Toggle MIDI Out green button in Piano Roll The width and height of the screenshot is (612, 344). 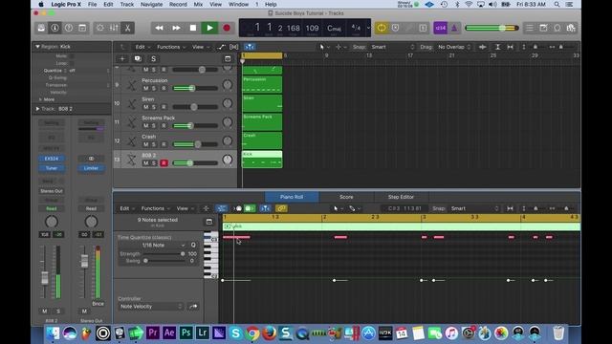coord(250,208)
